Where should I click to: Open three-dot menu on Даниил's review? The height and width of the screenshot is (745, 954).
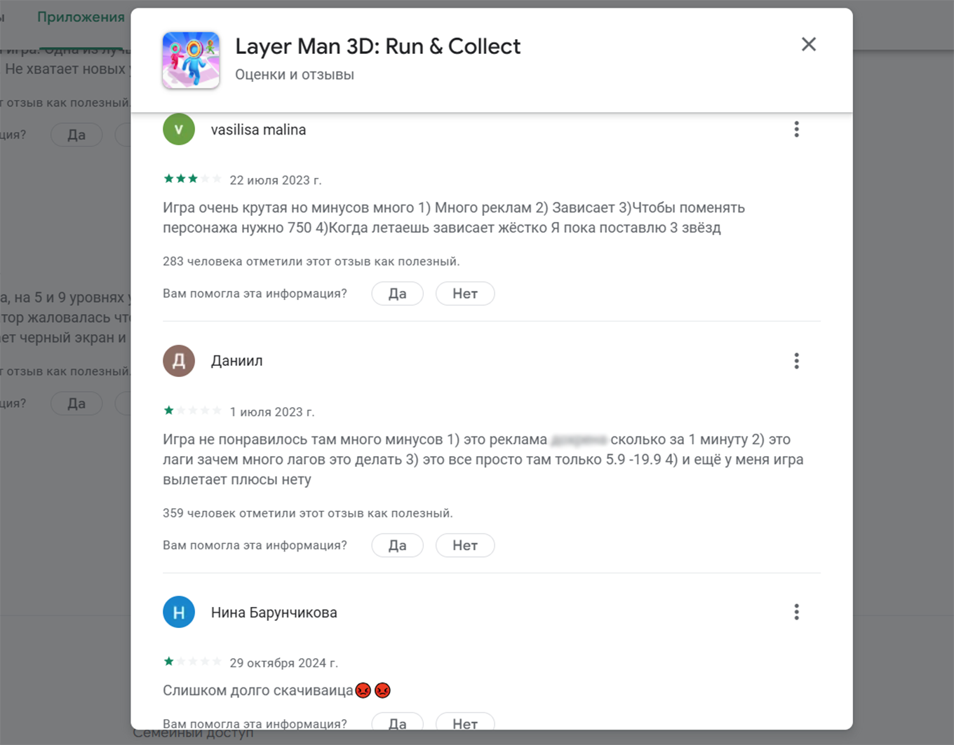tap(796, 361)
